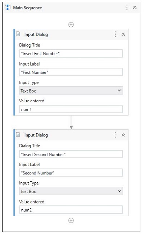Viewport: 144px width, 236px height.
Task: Click the num1 value entered field
Action: click(x=71, y=109)
